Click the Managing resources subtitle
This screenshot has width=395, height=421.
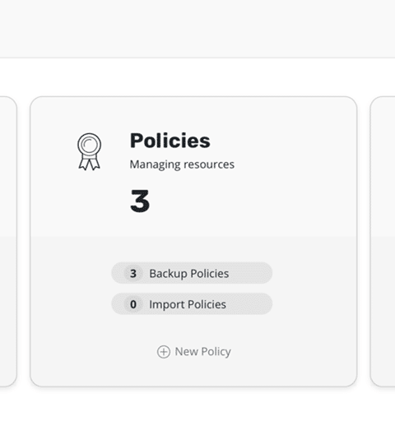(x=182, y=164)
